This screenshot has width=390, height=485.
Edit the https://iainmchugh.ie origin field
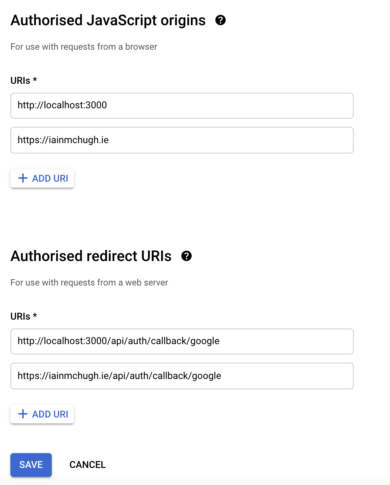[182, 140]
